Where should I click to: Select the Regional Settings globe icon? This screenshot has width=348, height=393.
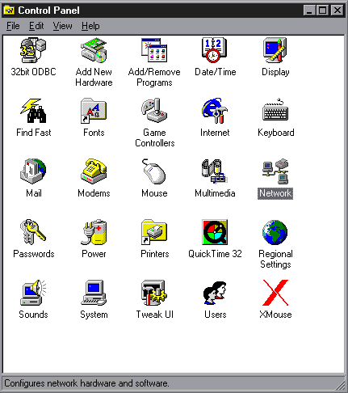[275, 232]
